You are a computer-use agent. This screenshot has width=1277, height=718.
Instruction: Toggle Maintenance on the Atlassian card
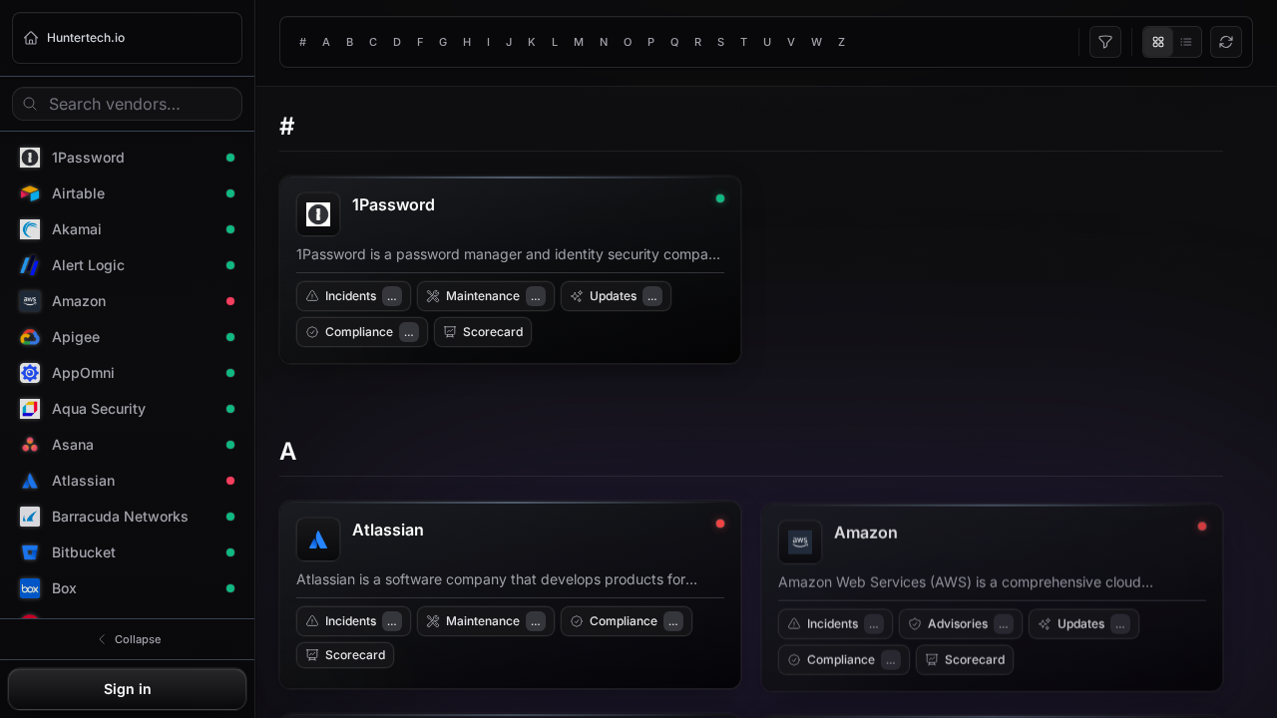485,621
